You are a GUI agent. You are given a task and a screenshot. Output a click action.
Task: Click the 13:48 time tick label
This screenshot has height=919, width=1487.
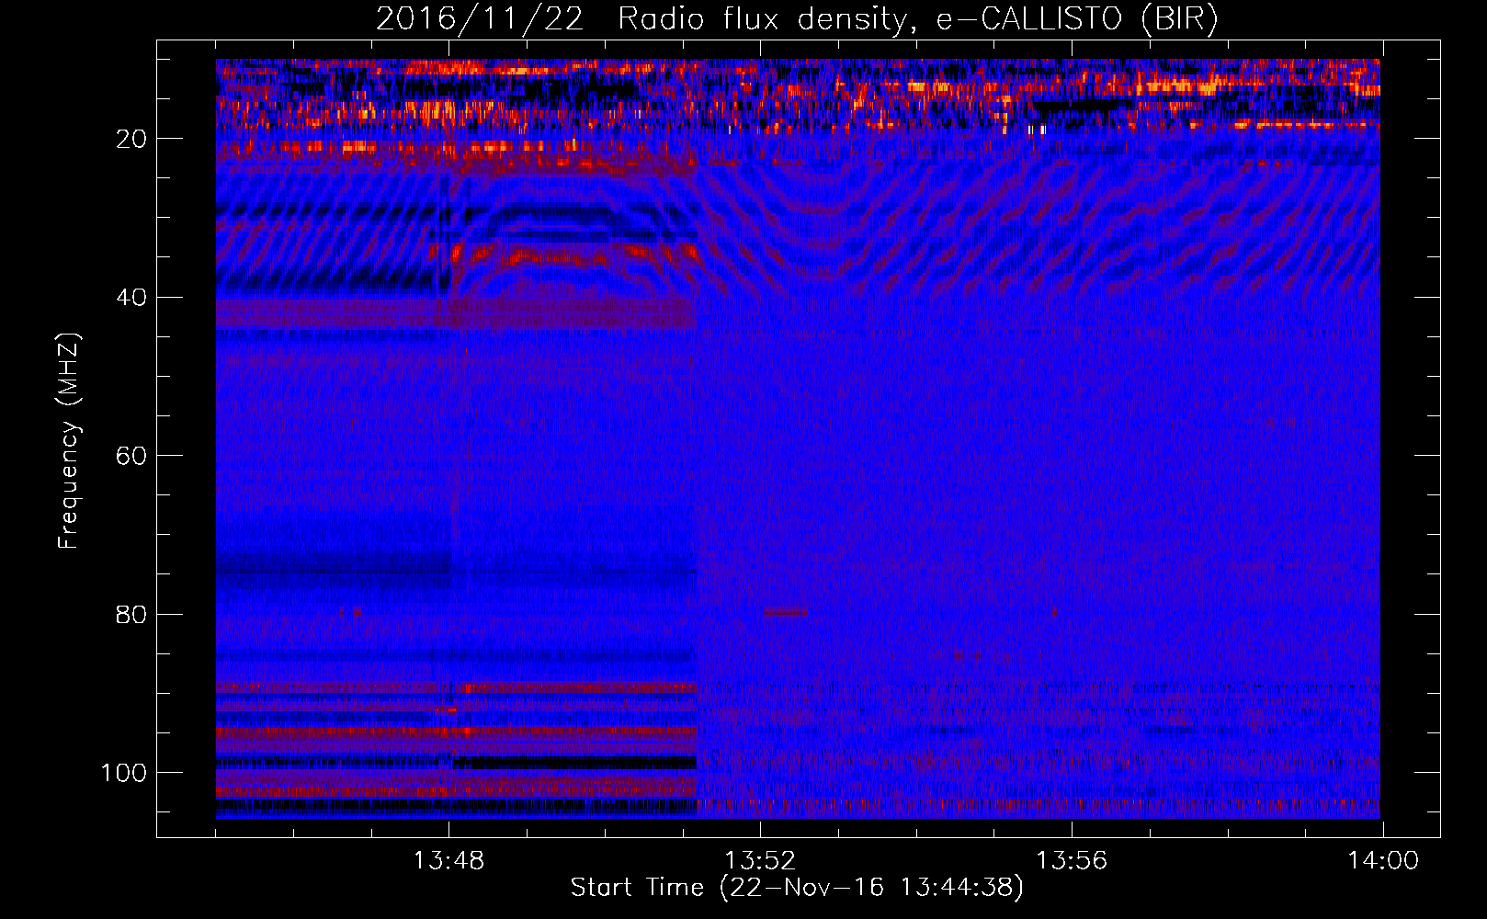coord(448,861)
